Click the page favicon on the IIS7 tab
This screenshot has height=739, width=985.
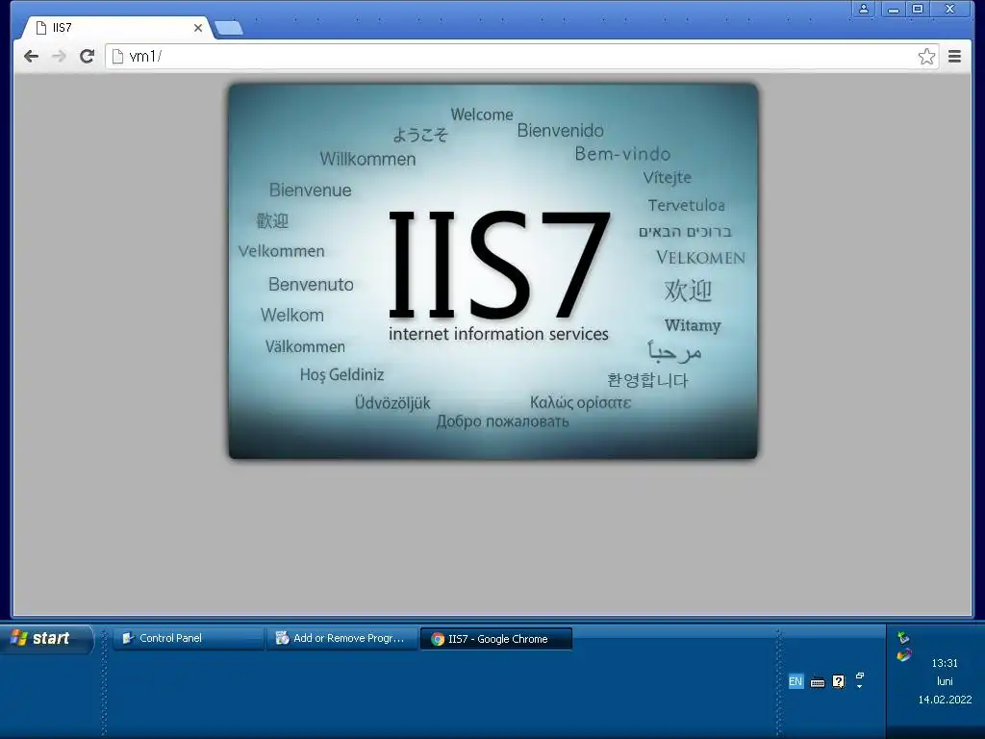pyautogui.click(x=41, y=28)
